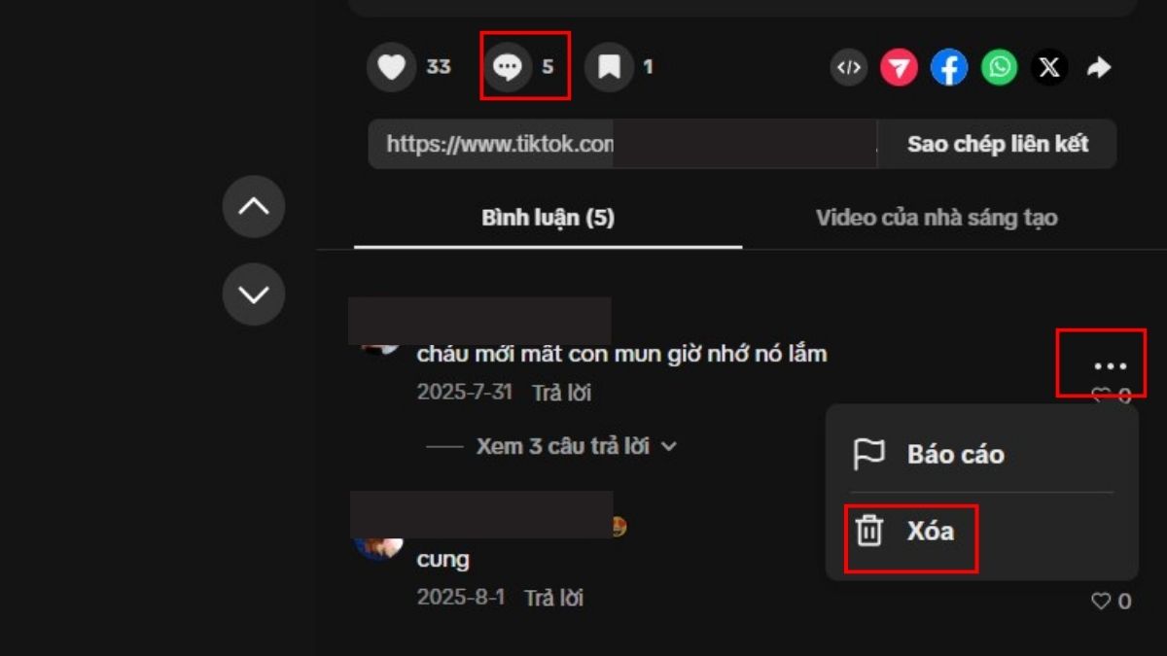Screen dimensions: 1167x656
Task: Switch to the Bình luận (5) tab
Action: [548, 218]
